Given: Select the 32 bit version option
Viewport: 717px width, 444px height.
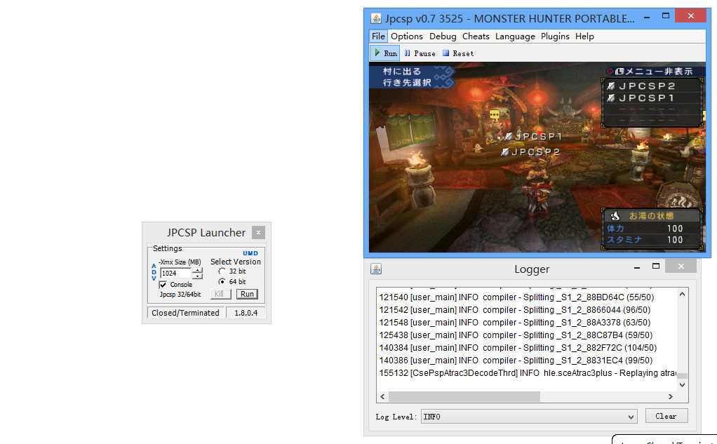Looking at the screenshot, I should tap(222, 271).
